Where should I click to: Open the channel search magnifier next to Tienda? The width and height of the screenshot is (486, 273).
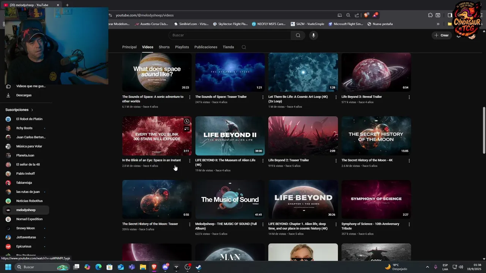pyautogui.click(x=244, y=47)
